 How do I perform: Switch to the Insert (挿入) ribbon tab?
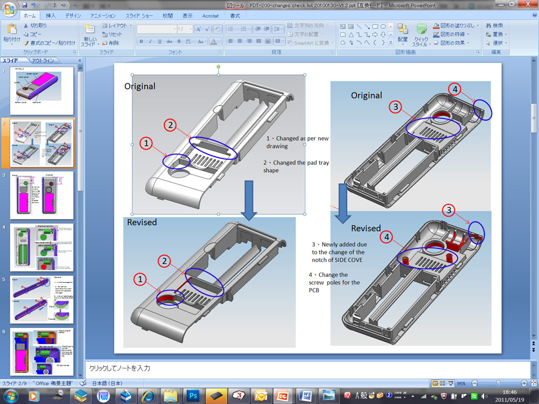pyautogui.click(x=50, y=16)
